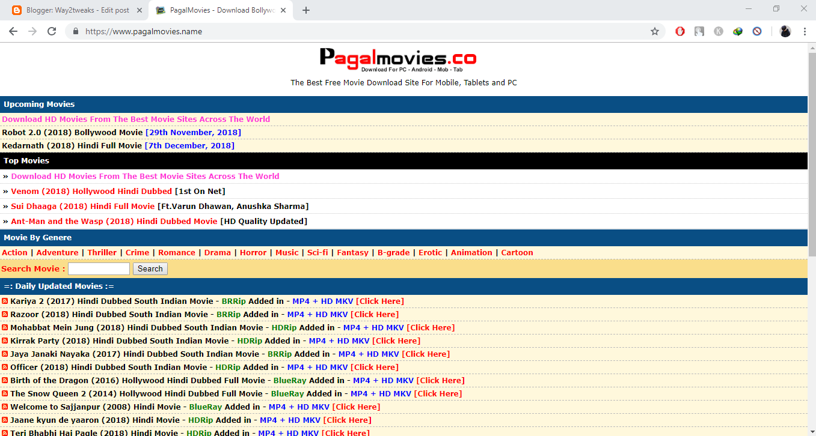816x436 pixels.
Task: Click the blue circle-slash blocker extension
Action: (x=757, y=31)
